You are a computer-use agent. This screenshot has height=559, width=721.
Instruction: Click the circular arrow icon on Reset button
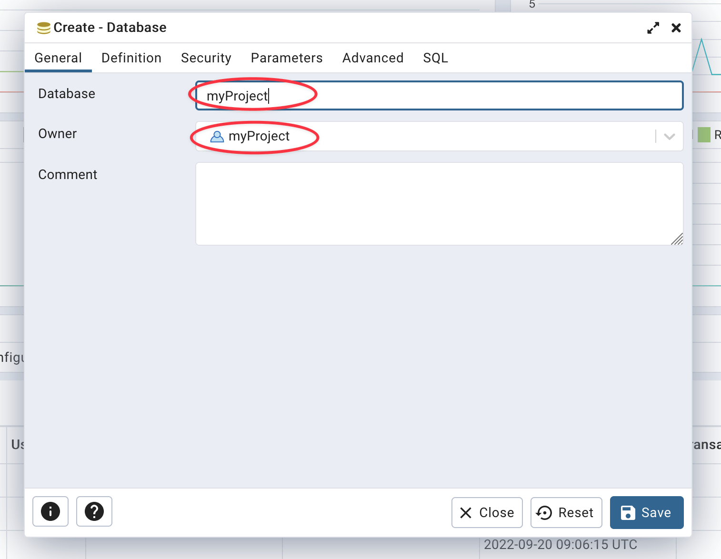pyautogui.click(x=544, y=513)
